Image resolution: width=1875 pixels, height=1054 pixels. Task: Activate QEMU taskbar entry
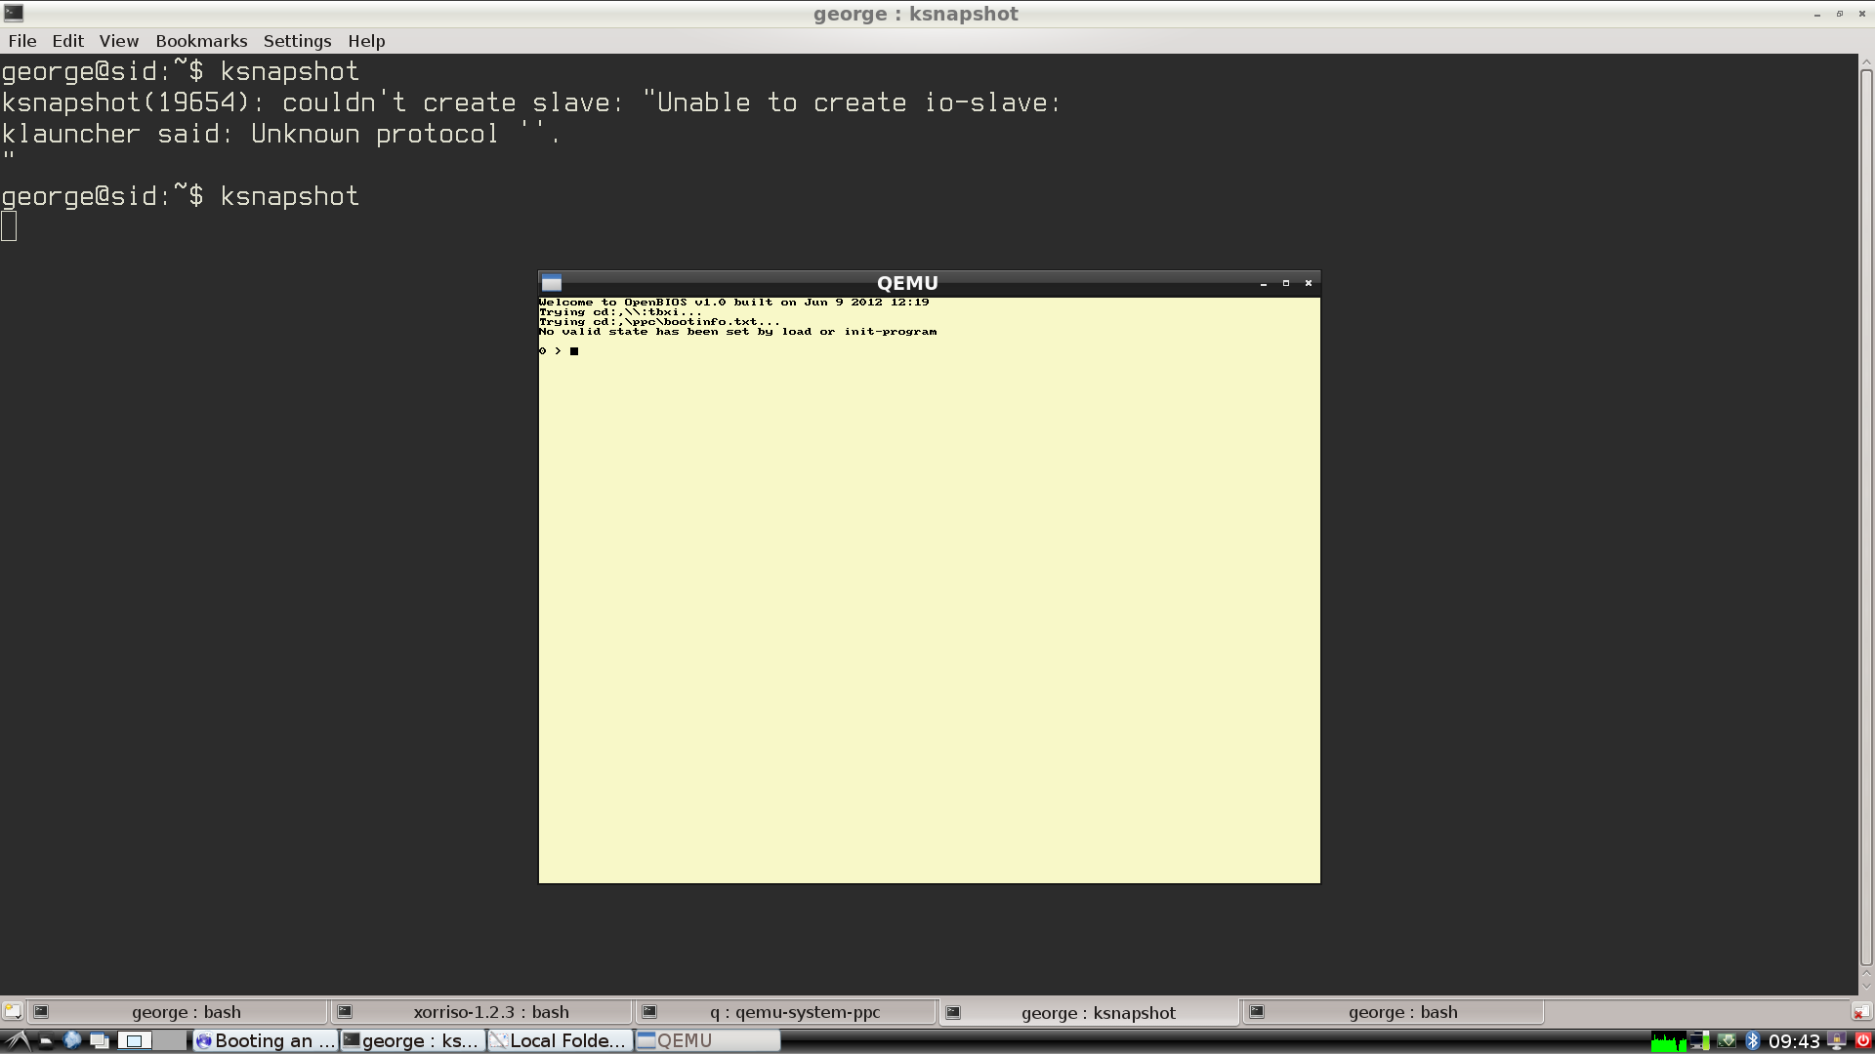coord(707,1040)
